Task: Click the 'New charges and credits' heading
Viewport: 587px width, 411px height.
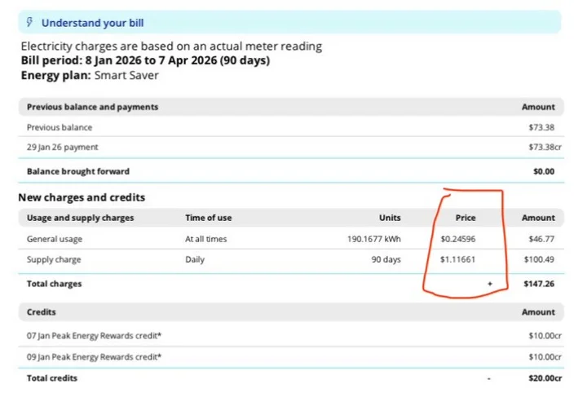Action: pyautogui.click(x=82, y=197)
